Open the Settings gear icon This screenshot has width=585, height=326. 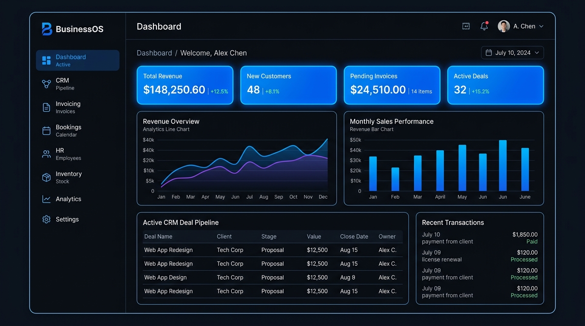click(46, 219)
